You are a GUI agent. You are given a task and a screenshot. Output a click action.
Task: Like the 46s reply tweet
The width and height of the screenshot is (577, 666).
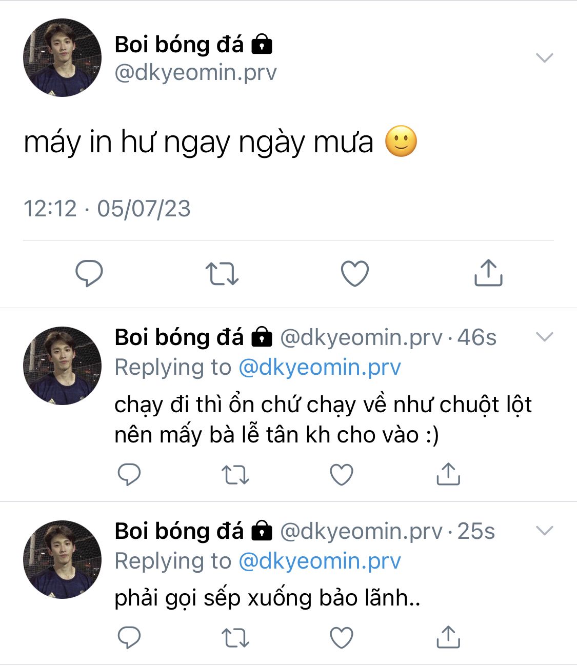(341, 474)
